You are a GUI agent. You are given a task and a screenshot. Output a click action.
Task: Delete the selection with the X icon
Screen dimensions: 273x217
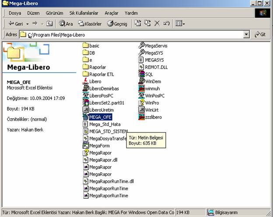pos(157,23)
